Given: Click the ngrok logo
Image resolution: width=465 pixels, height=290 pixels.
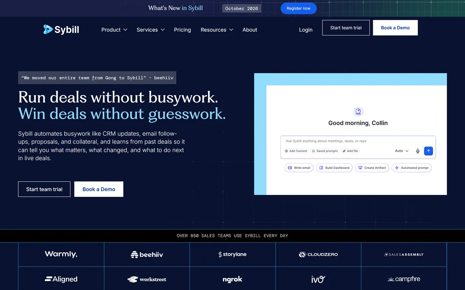Looking at the screenshot, I should (x=232, y=279).
